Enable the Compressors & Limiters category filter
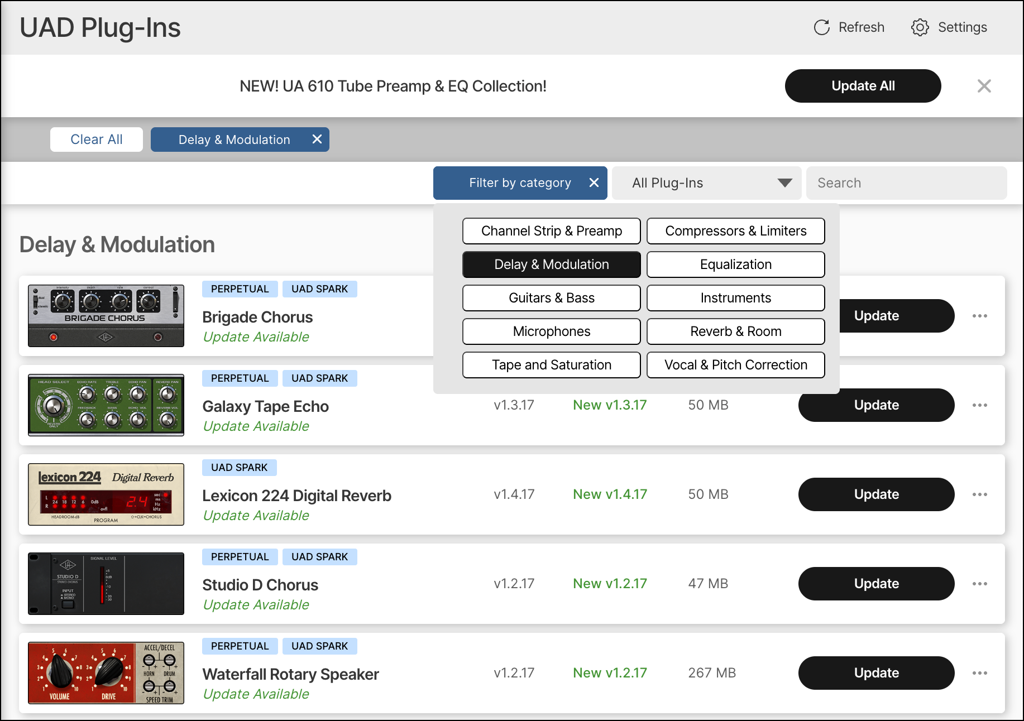This screenshot has width=1024, height=721. 735,231
